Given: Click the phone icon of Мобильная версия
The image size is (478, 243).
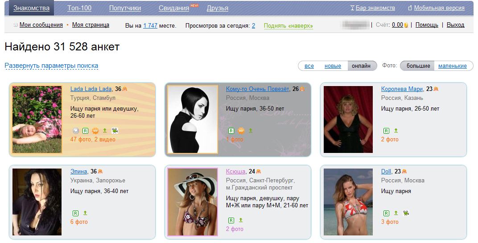Looking at the screenshot, I should tap(410, 8).
